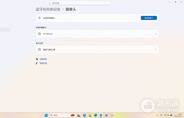Open the taskbar app next to Settings gear
The width and height of the screenshot is (184, 118).
tap(106, 115)
